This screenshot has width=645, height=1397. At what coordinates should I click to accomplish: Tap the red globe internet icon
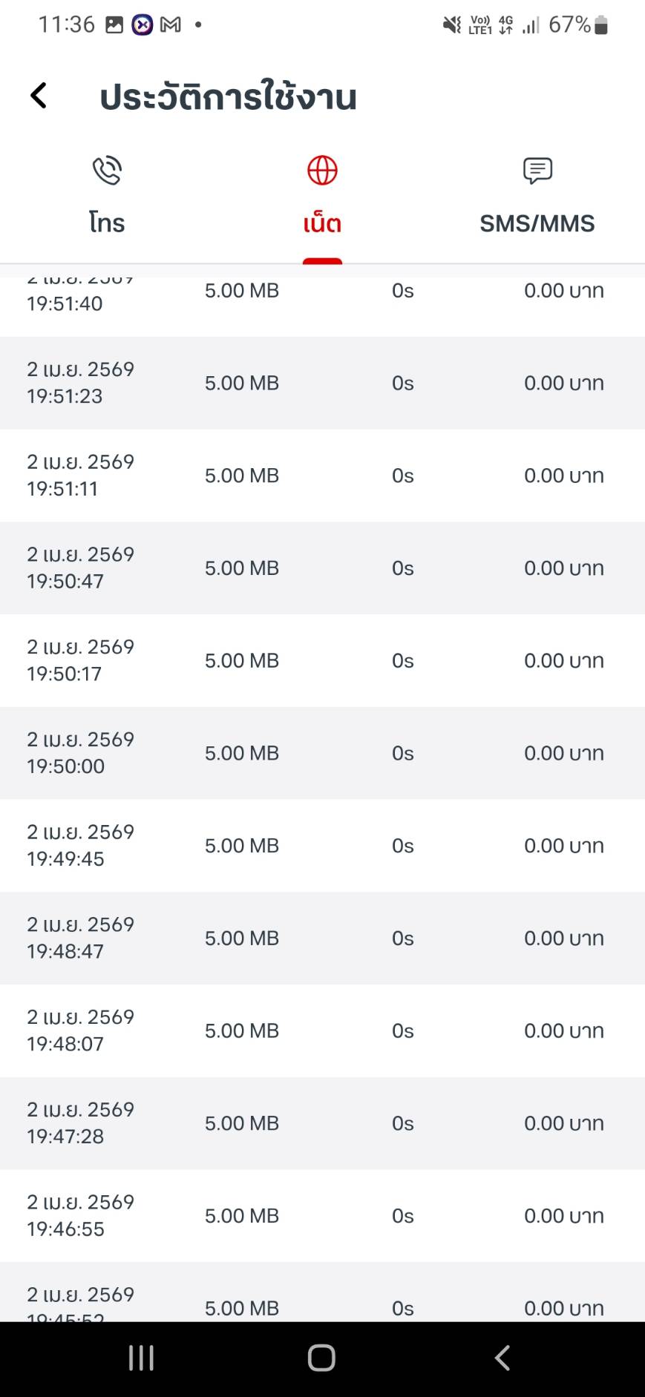click(322, 171)
